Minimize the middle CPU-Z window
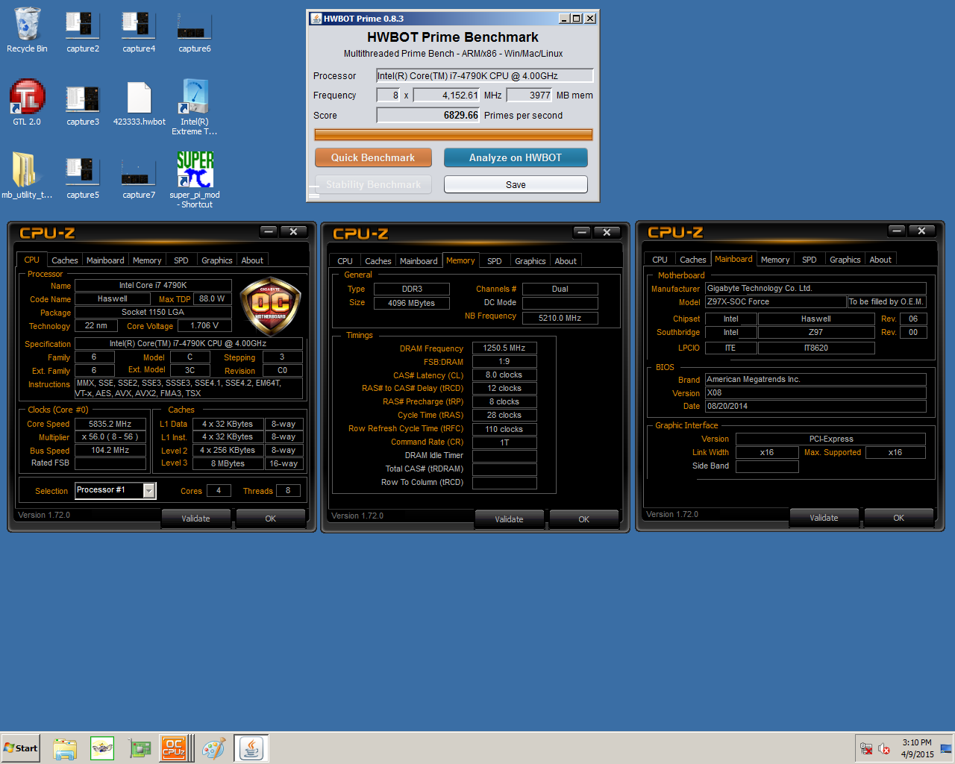This screenshot has width=955, height=764. pyautogui.click(x=583, y=232)
